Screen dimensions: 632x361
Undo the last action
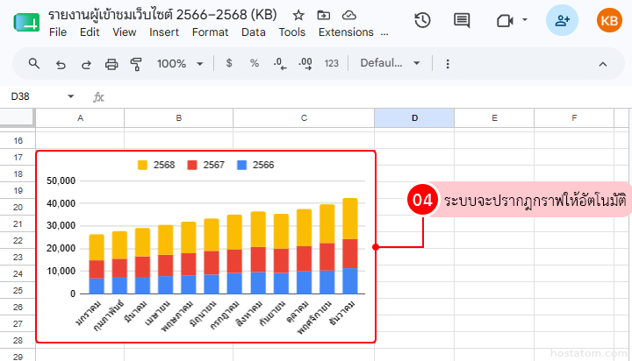[x=61, y=64]
